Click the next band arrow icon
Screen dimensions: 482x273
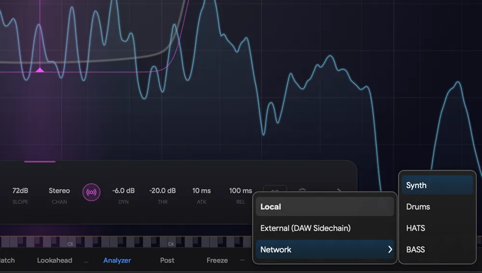click(339, 190)
